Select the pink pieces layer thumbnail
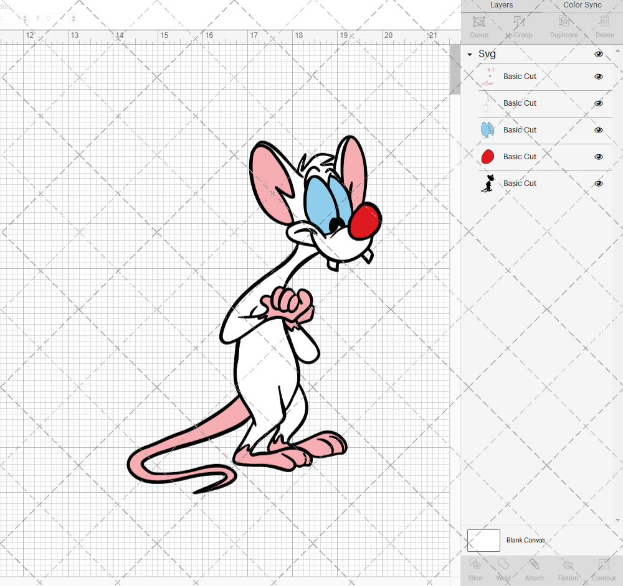623x586 pixels. [488, 77]
